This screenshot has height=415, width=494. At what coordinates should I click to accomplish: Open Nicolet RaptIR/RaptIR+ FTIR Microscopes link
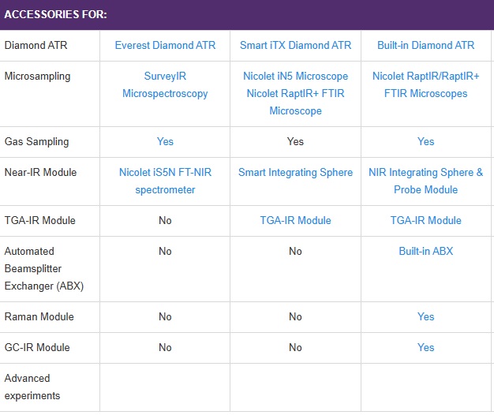425,84
